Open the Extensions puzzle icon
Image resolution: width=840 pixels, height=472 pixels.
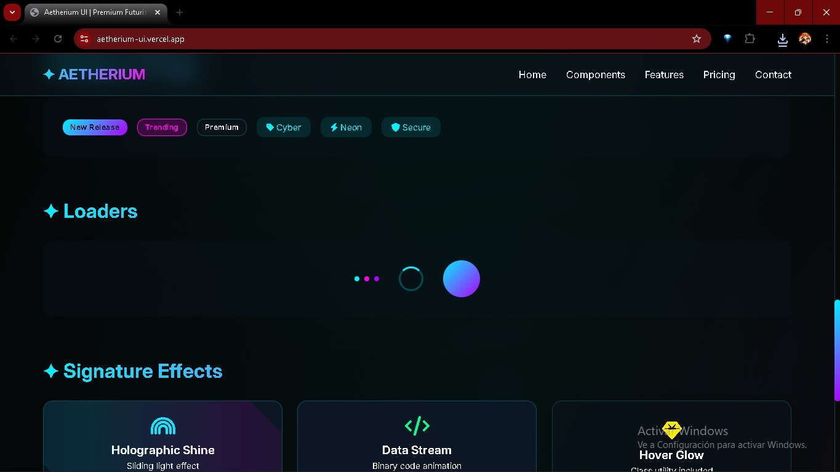(750, 39)
